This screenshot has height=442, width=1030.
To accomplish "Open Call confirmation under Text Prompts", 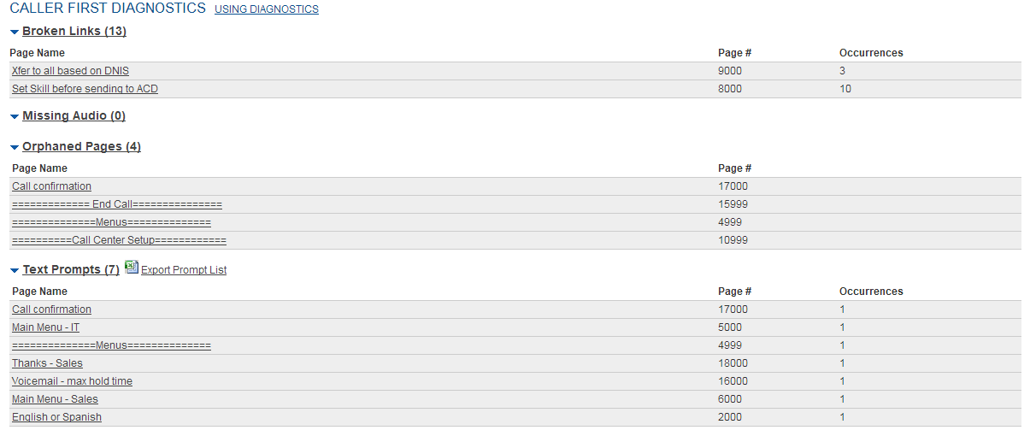I will [51, 309].
